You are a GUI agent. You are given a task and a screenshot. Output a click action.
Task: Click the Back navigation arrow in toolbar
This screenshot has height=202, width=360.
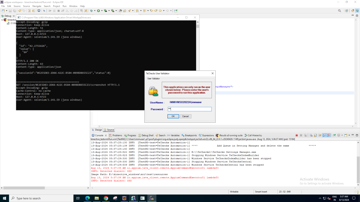[160, 11]
